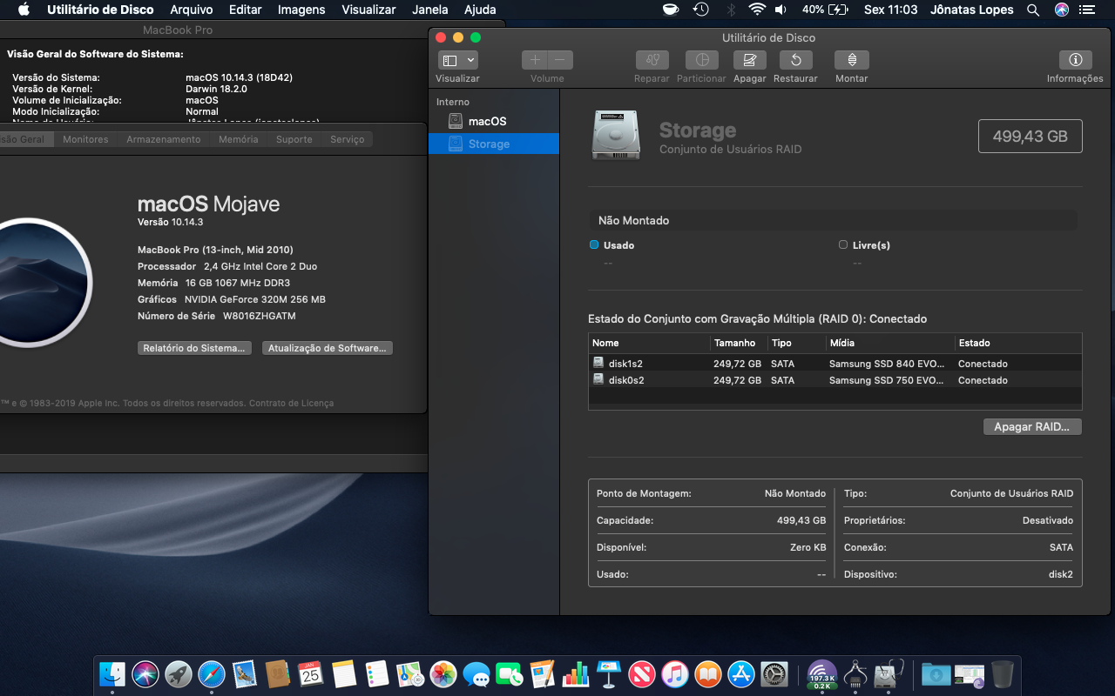Open Finder from the Dock

(112, 673)
